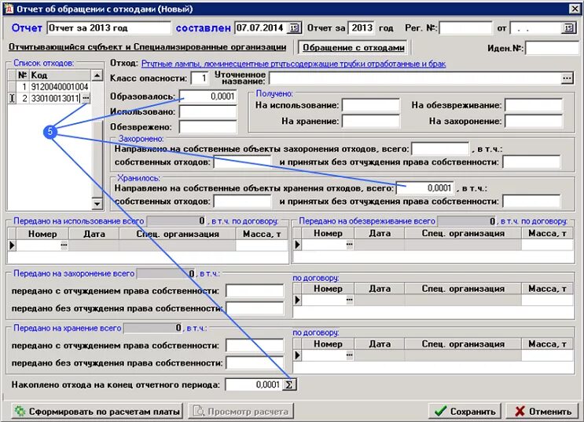Click 'принятых без отчуждения' field under Захоронено
Image resolution: width=584 pixels, height=422 pixels.
(x=531, y=162)
